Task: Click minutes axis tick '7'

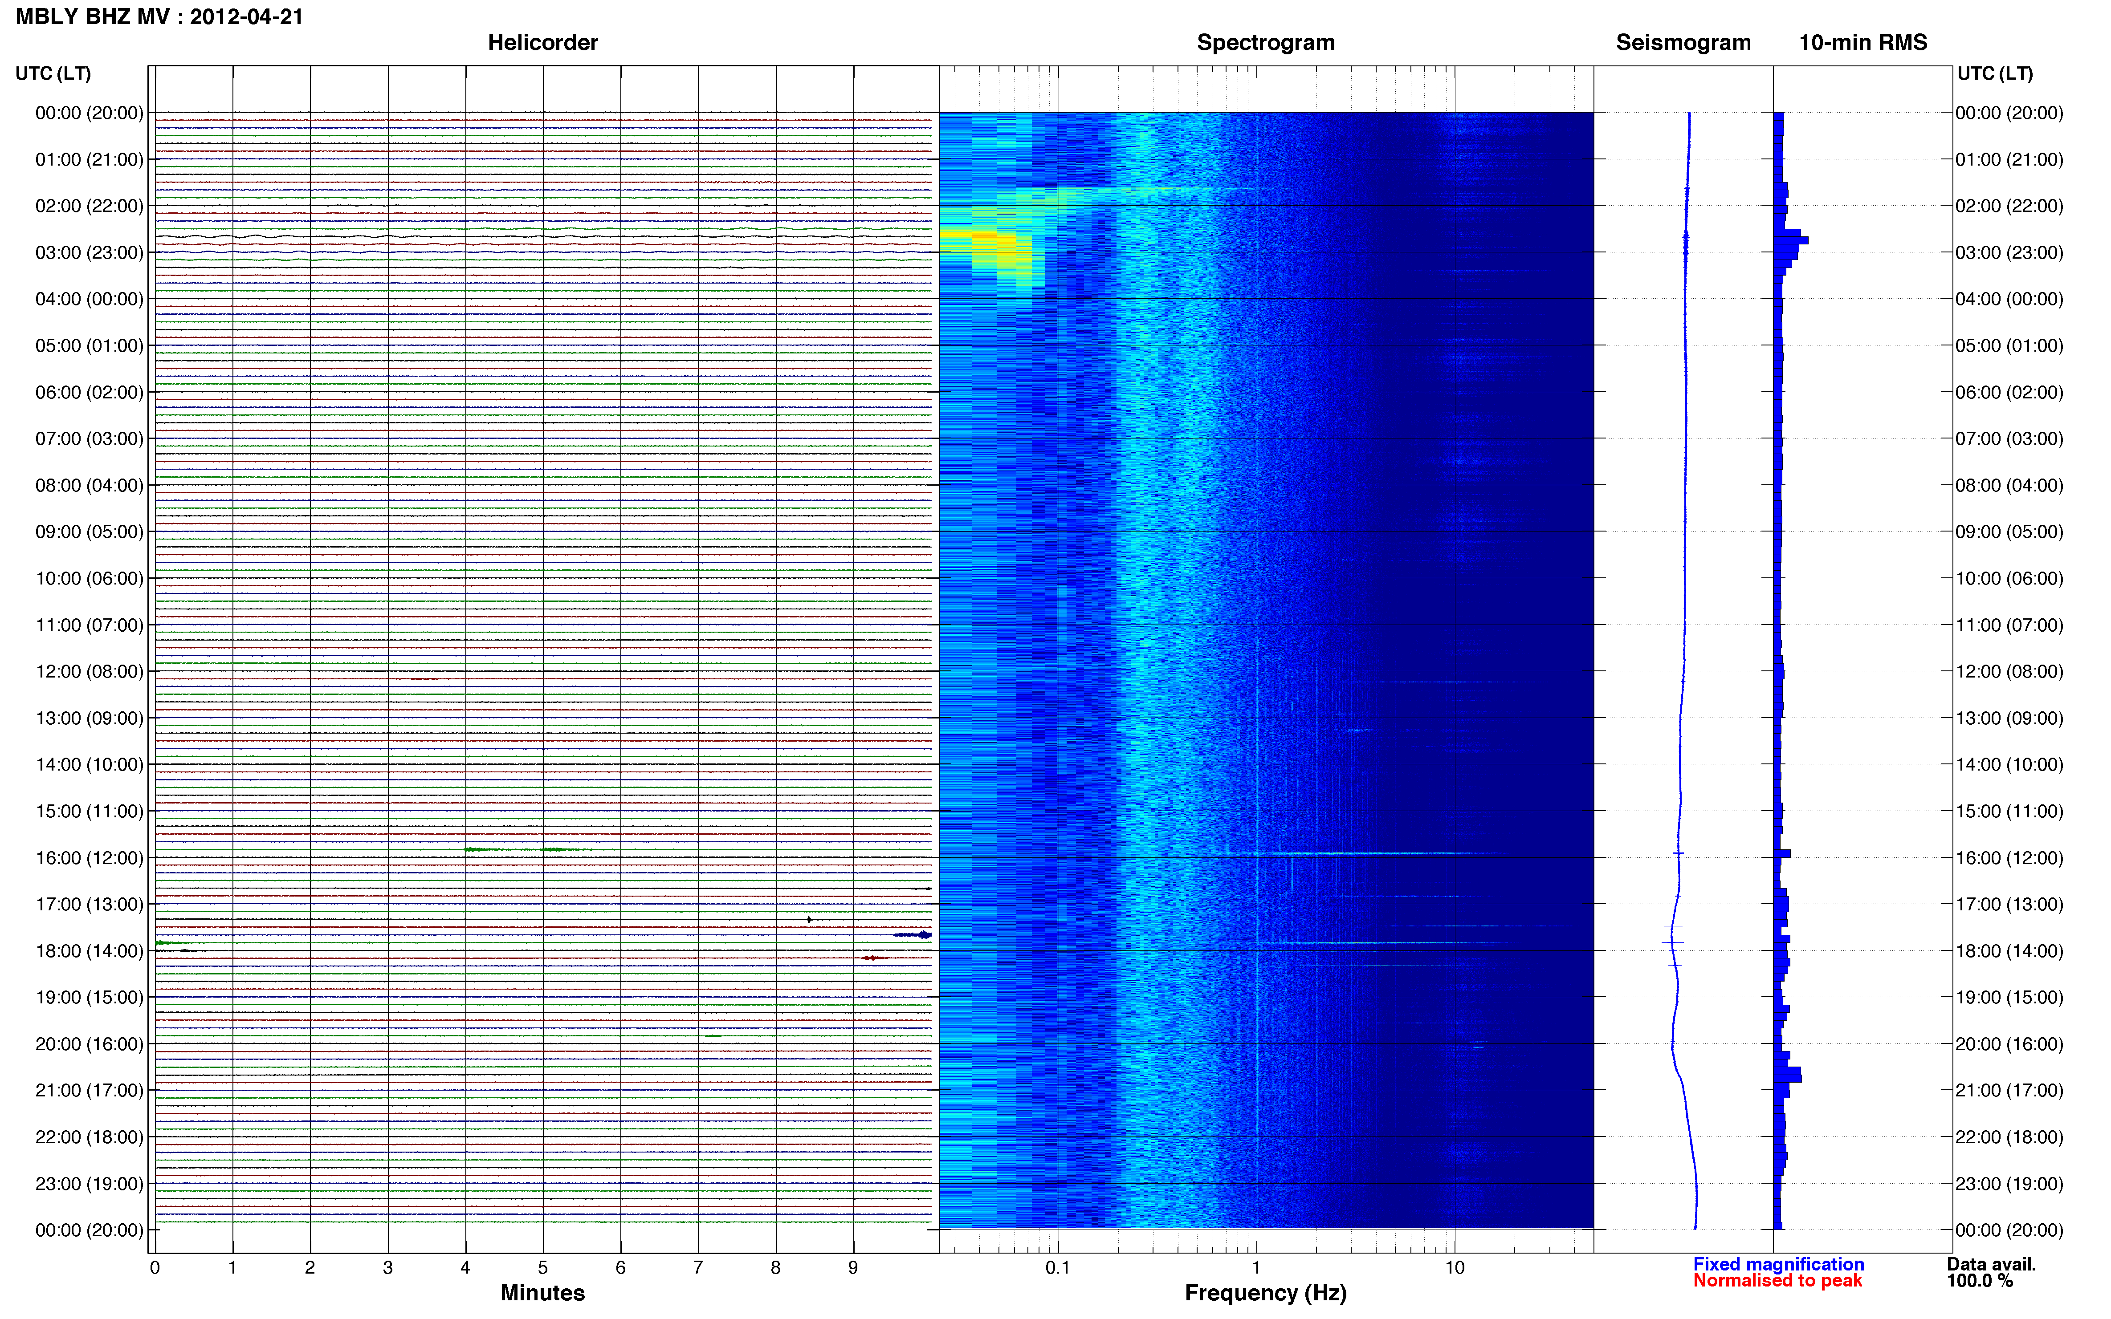Action: [x=698, y=1268]
